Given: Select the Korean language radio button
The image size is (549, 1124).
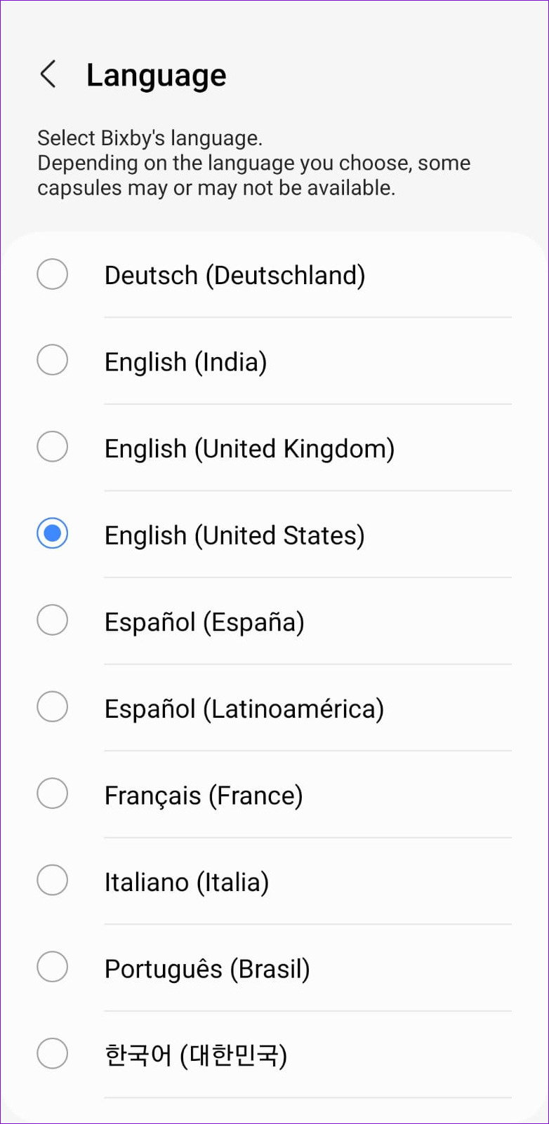Looking at the screenshot, I should pos(53,1054).
